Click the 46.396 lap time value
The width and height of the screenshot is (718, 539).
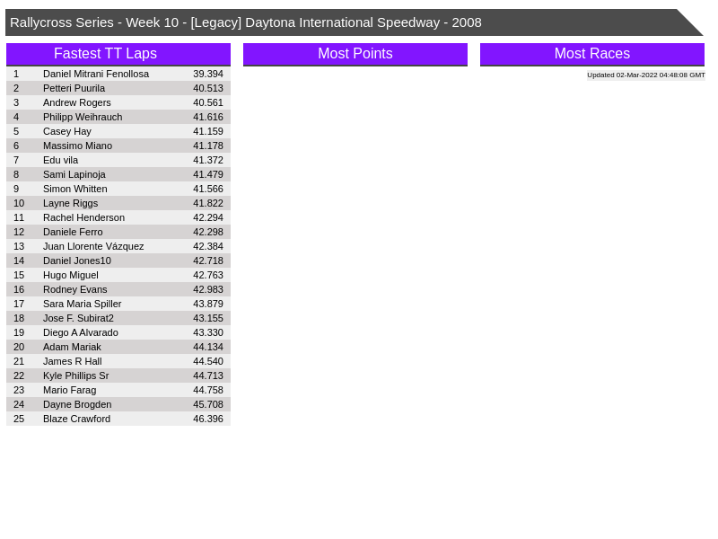(x=208, y=419)
